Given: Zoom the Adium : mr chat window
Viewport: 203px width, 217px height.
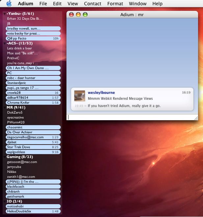Looking at the screenshot, I should 85,14.
